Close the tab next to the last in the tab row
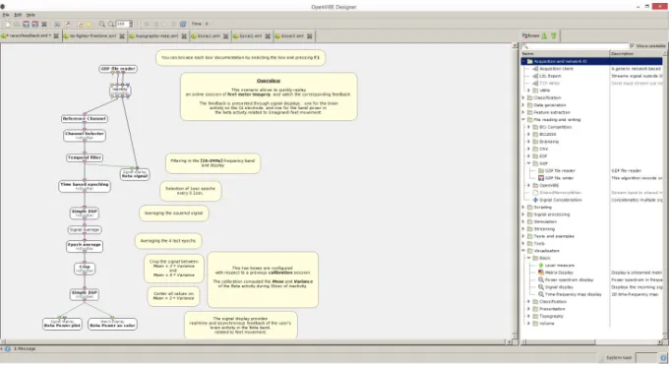This screenshot has height=365, width=671. coord(268,36)
